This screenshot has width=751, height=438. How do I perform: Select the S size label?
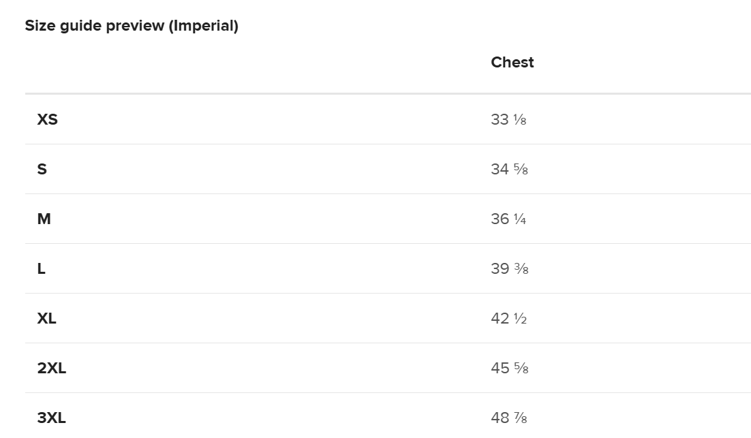[x=42, y=170]
